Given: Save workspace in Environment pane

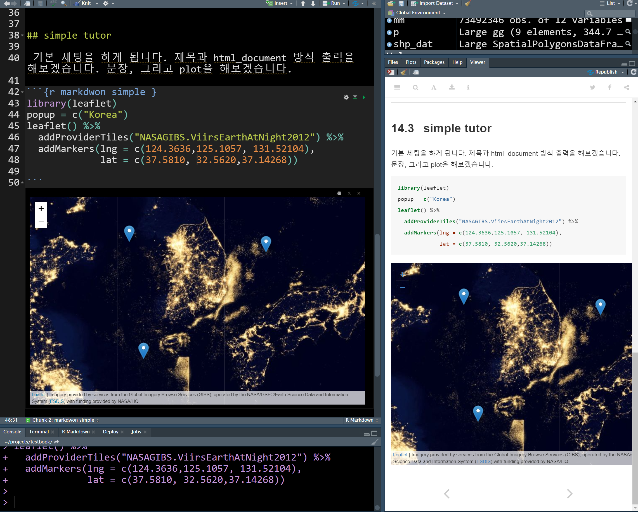Looking at the screenshot, I should tap(401, 4).
